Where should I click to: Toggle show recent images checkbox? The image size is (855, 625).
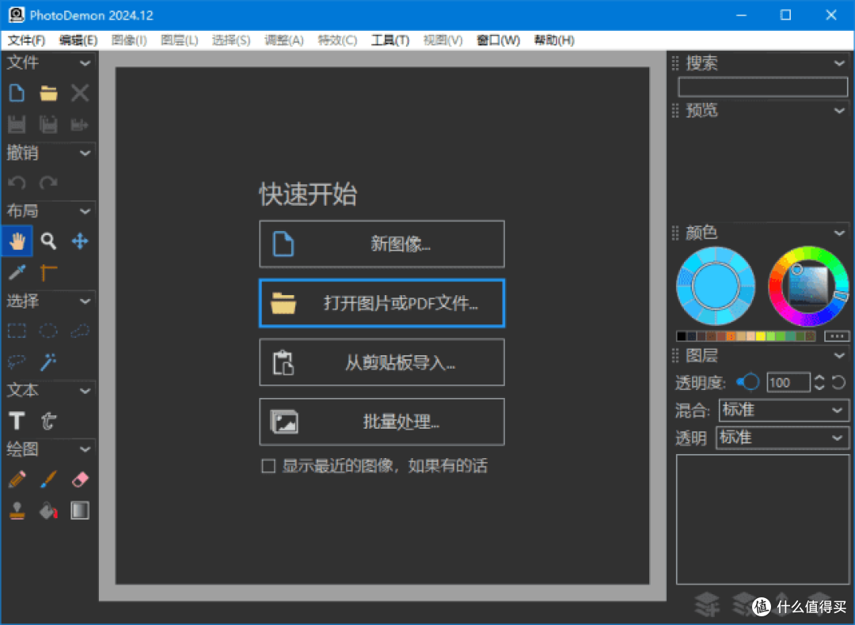(268, 466)
